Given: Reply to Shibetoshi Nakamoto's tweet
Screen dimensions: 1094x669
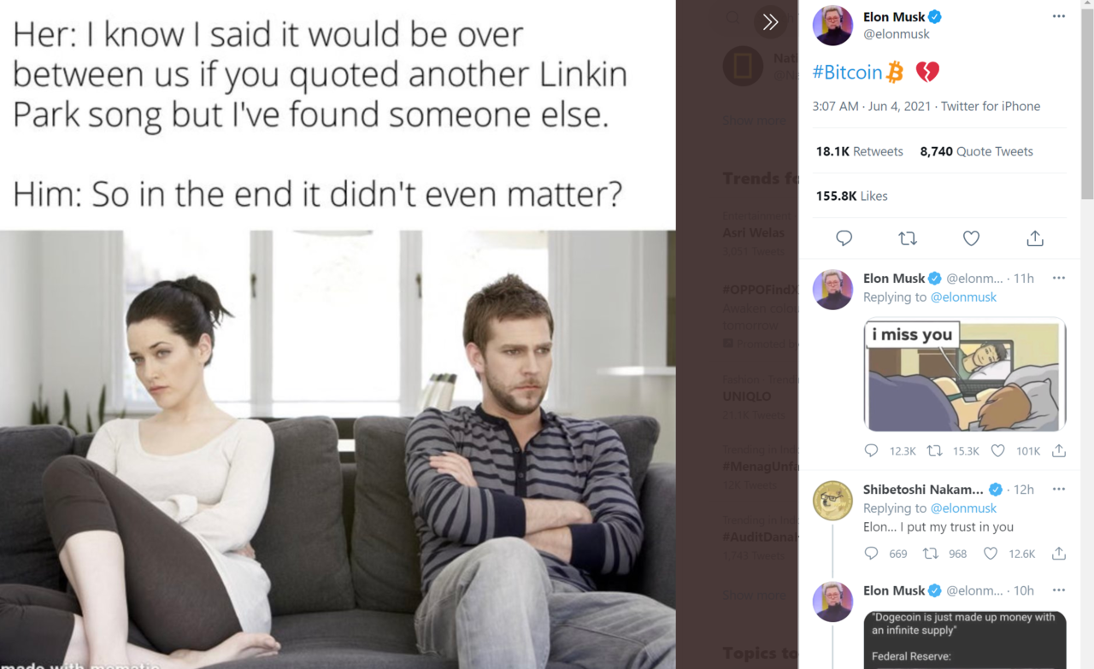Looking at the screenshot, I should click(871, 554).
